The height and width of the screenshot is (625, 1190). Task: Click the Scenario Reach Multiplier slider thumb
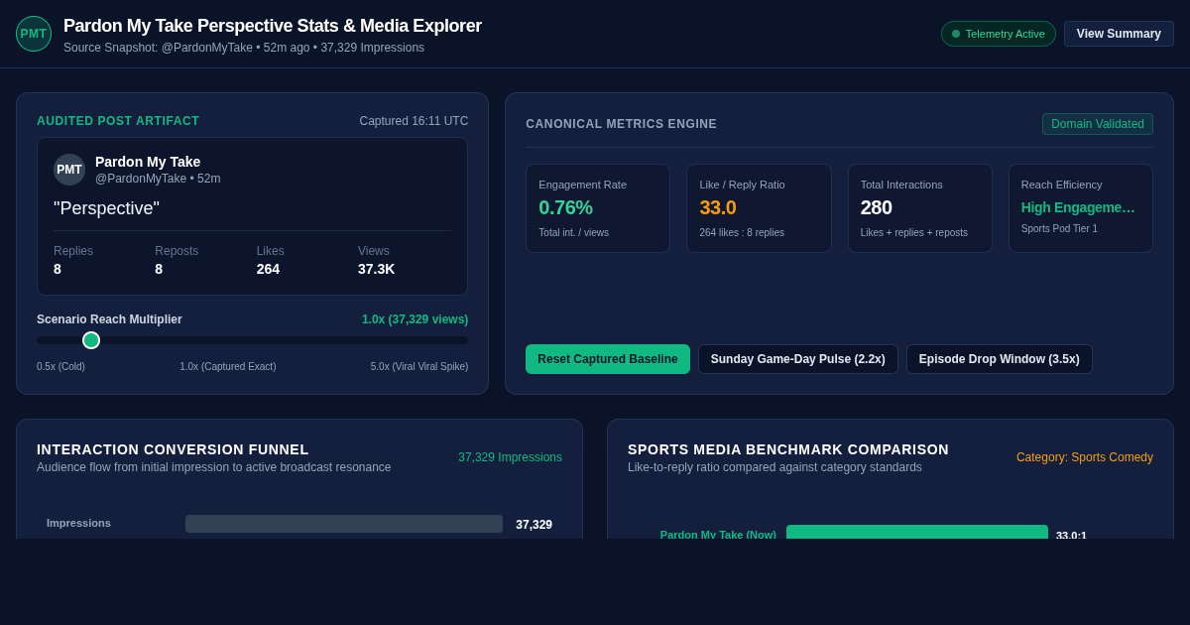(91, 340)
